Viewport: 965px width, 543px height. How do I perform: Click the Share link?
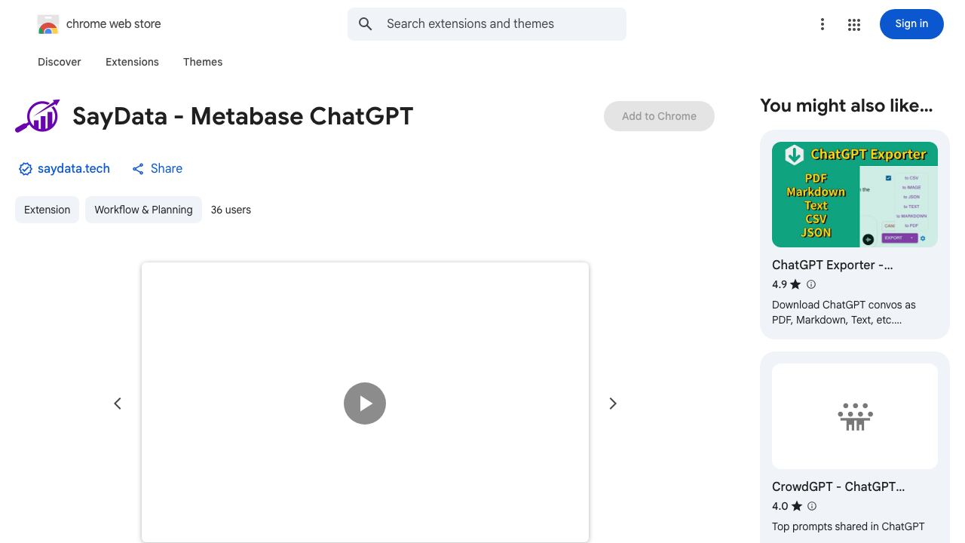click(158, 169)
